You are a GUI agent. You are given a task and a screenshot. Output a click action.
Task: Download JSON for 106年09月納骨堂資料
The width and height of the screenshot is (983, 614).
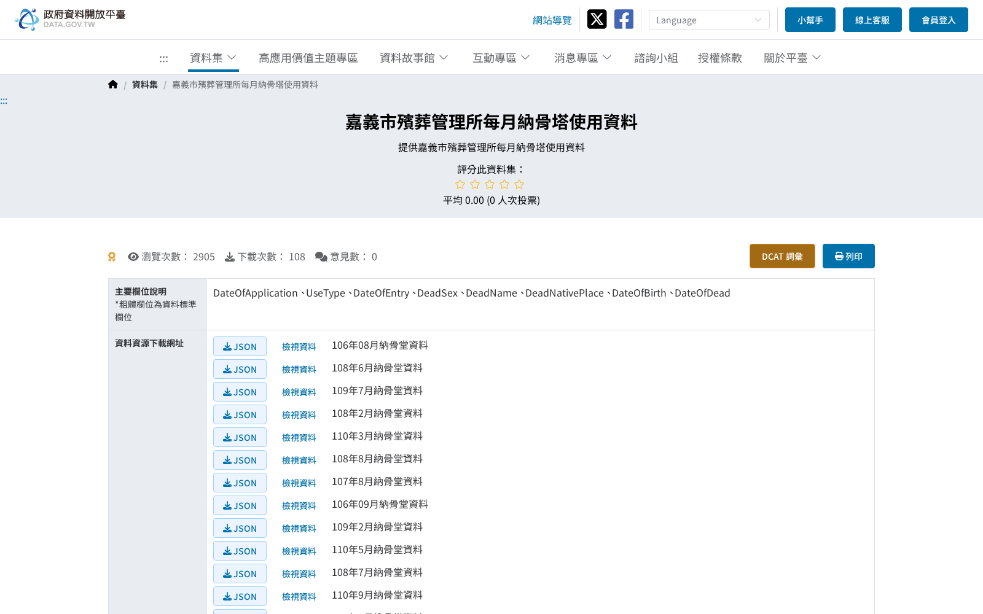(x=240, y=505)
